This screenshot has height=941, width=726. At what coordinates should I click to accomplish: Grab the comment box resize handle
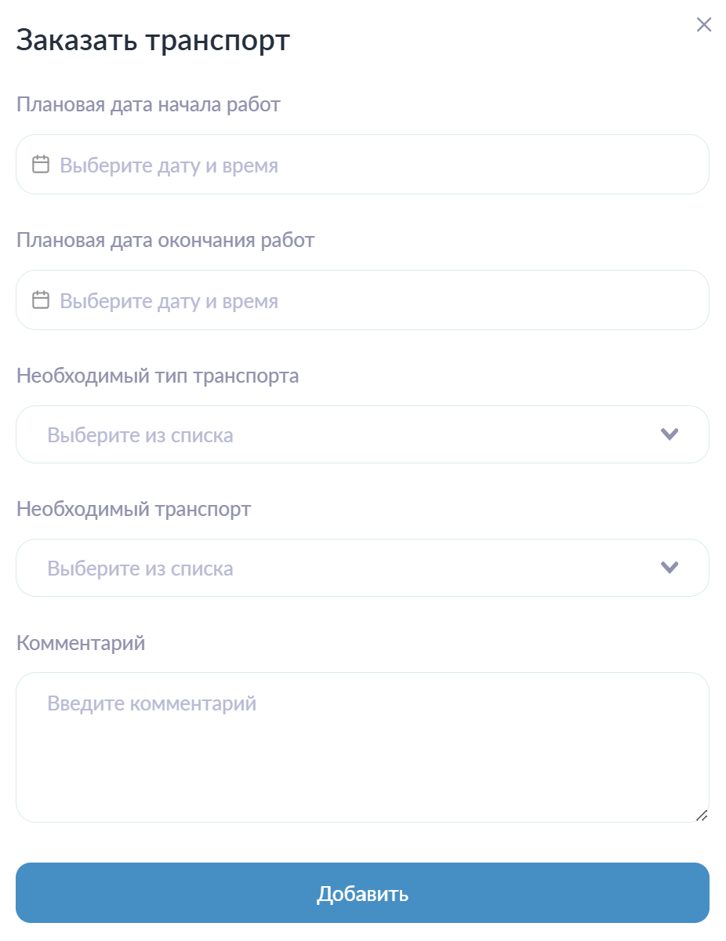[702, 816]
